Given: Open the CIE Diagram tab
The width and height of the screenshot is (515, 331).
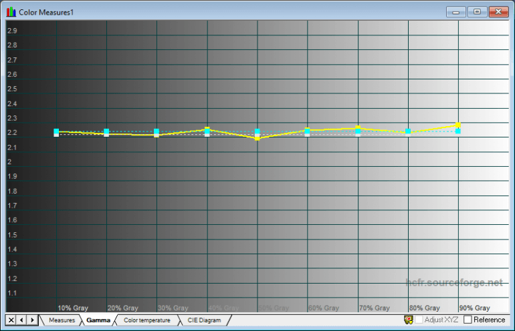Looking at the screenshot, I should 203,320.
